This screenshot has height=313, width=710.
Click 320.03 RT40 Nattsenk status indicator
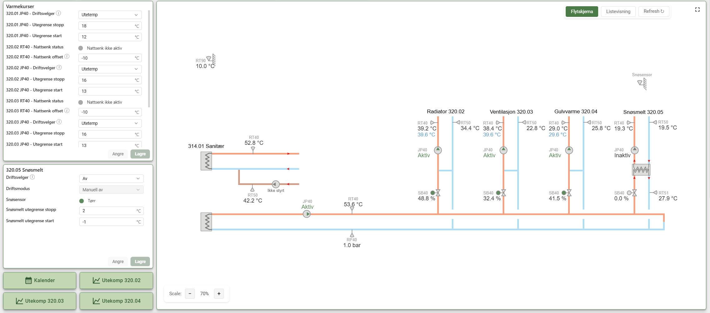point(81,102)
